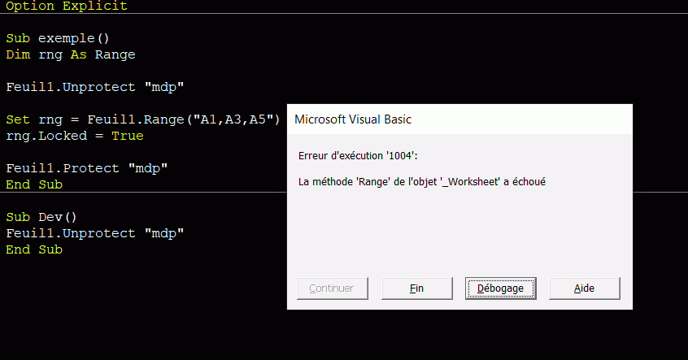The image size is (688, 360).
Task: Click the Microsoft Visual Basic dialog title
Action: [x=353, y=119]
